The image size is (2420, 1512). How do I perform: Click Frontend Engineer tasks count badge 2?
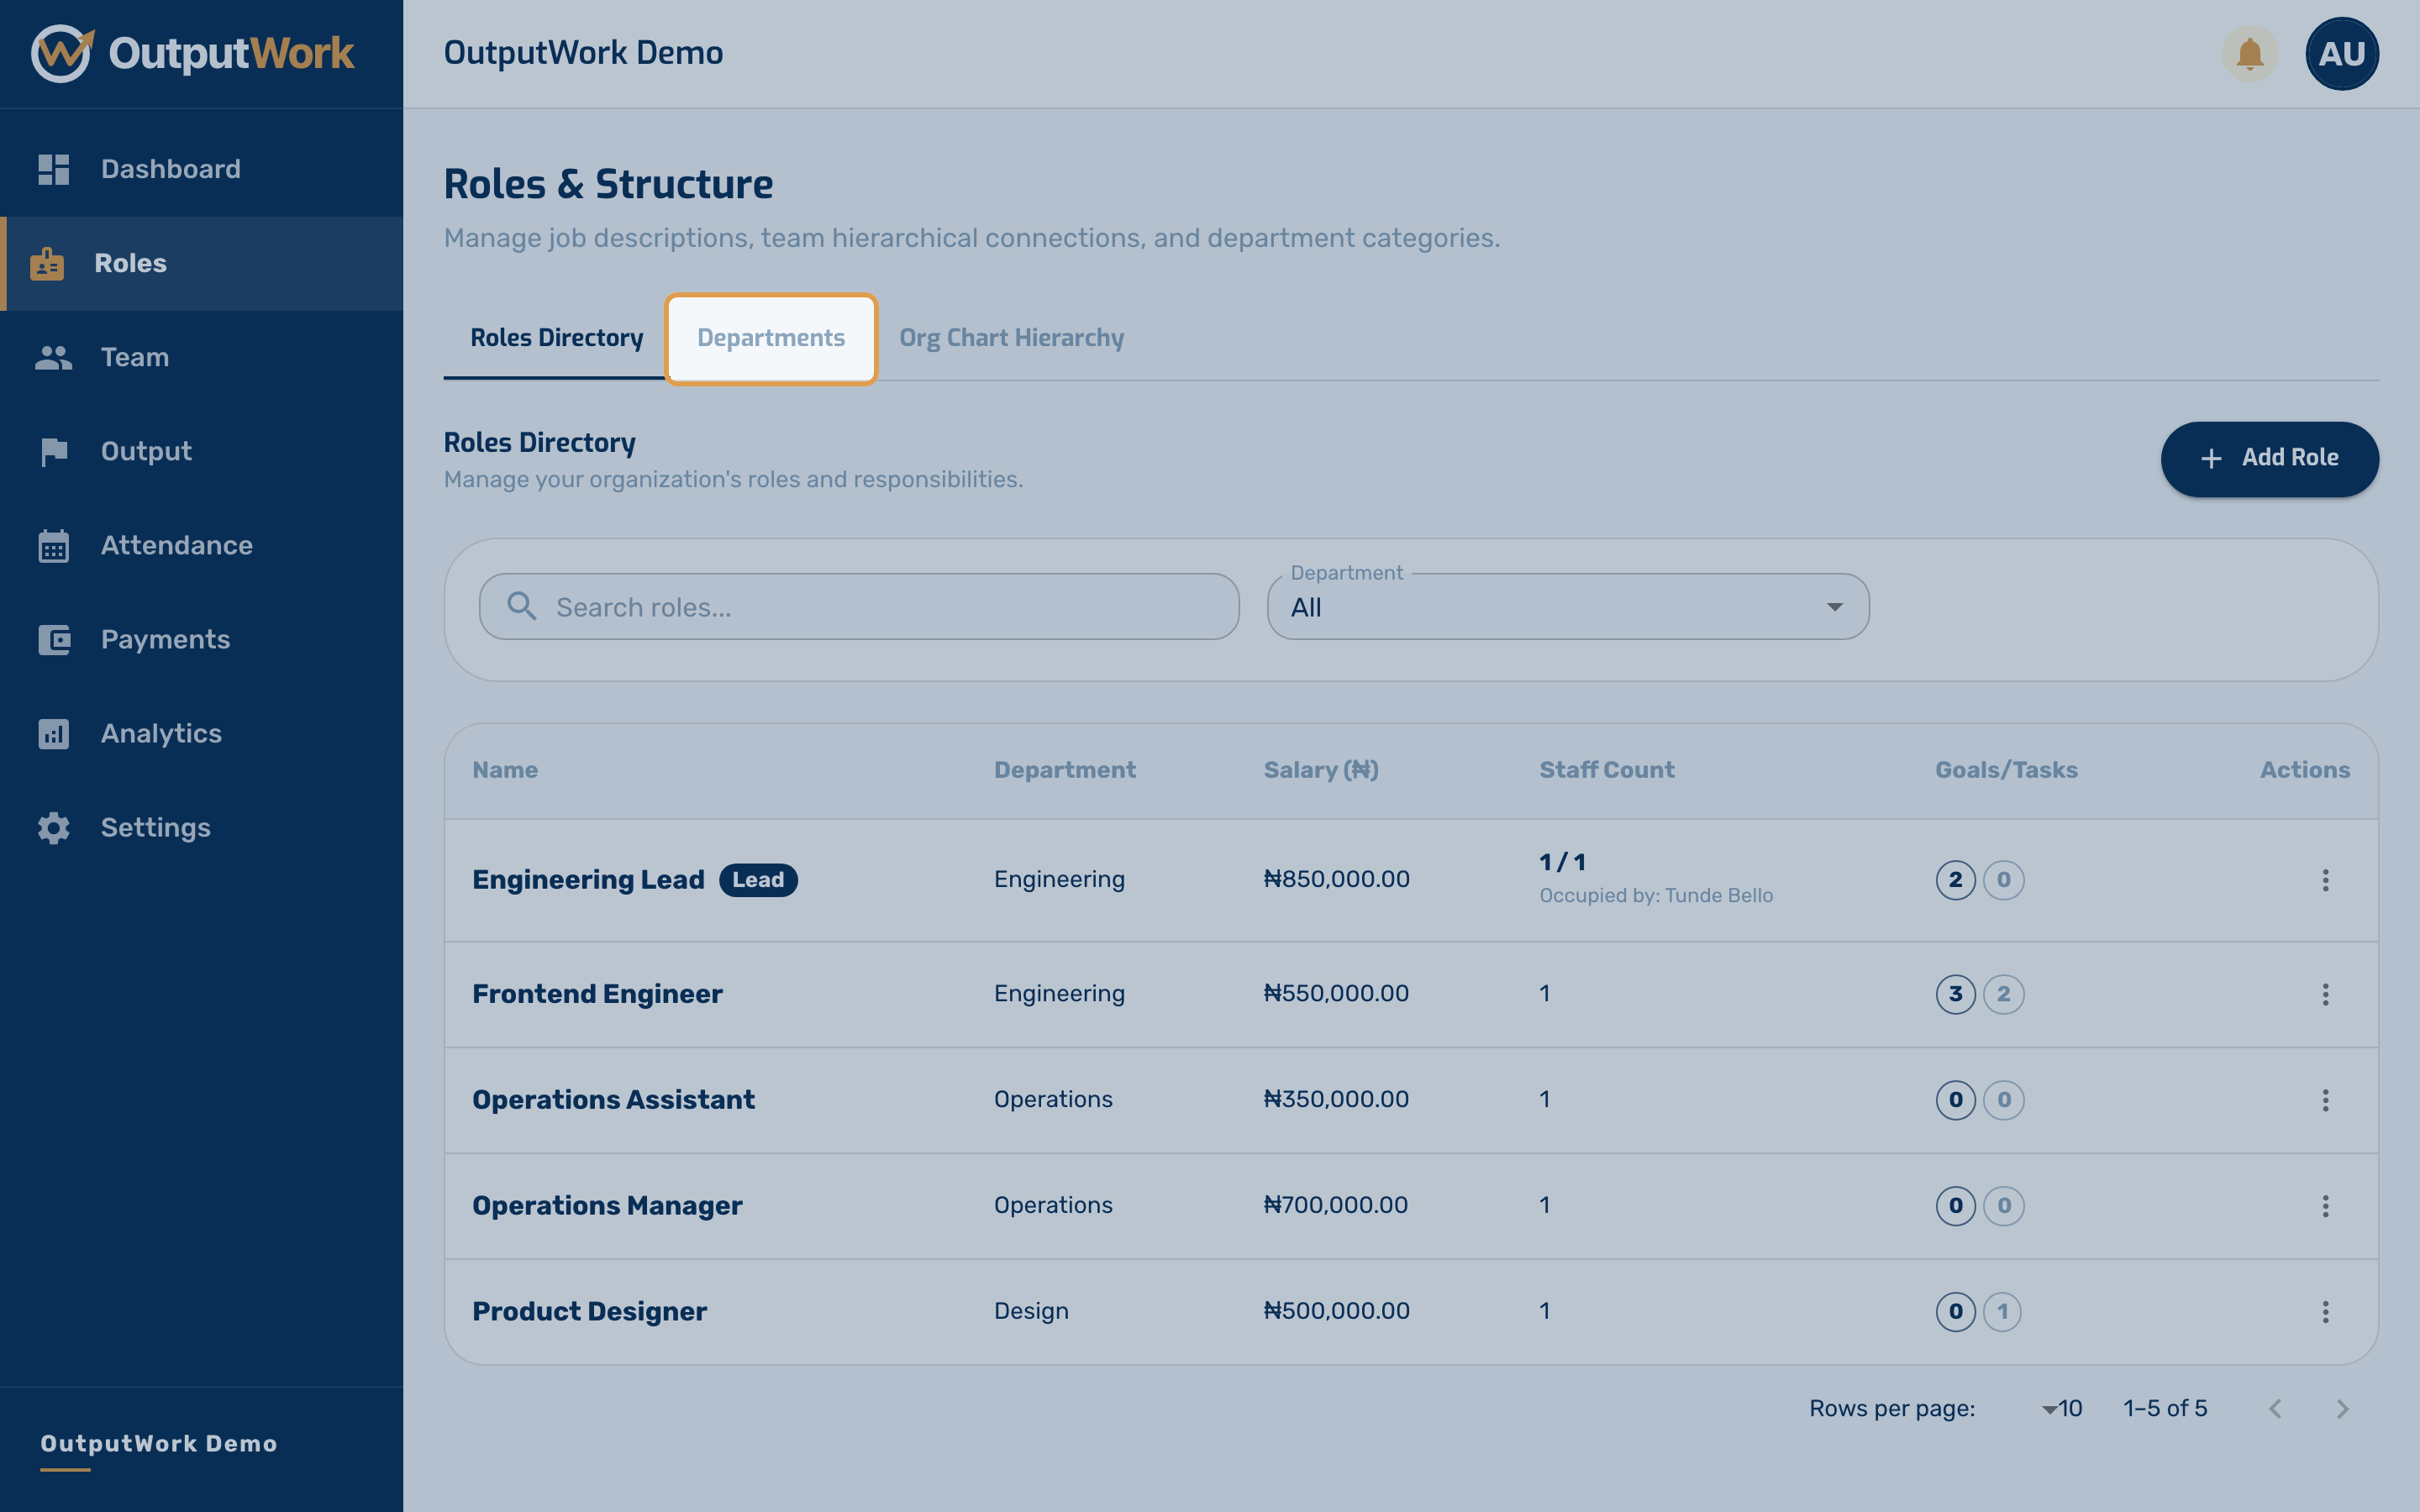[2004, 994]
